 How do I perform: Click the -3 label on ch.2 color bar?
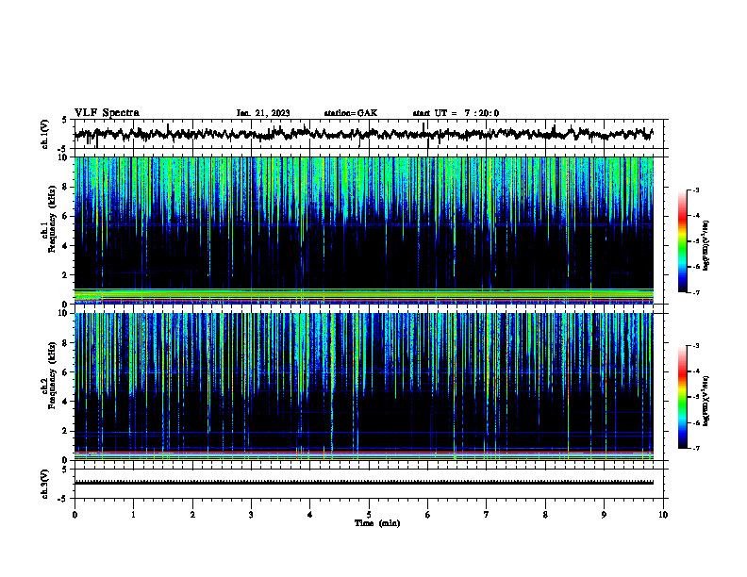pos(695,346)
